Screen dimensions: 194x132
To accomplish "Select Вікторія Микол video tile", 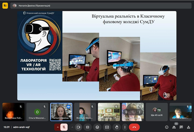I will click(x=85, y=112).
